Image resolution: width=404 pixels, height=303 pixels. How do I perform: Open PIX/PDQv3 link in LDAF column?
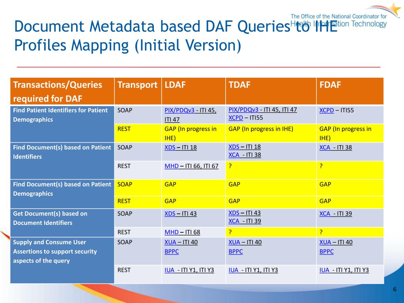[x=180, y=110]
